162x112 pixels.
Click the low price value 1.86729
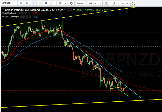[x=98, y=10]
